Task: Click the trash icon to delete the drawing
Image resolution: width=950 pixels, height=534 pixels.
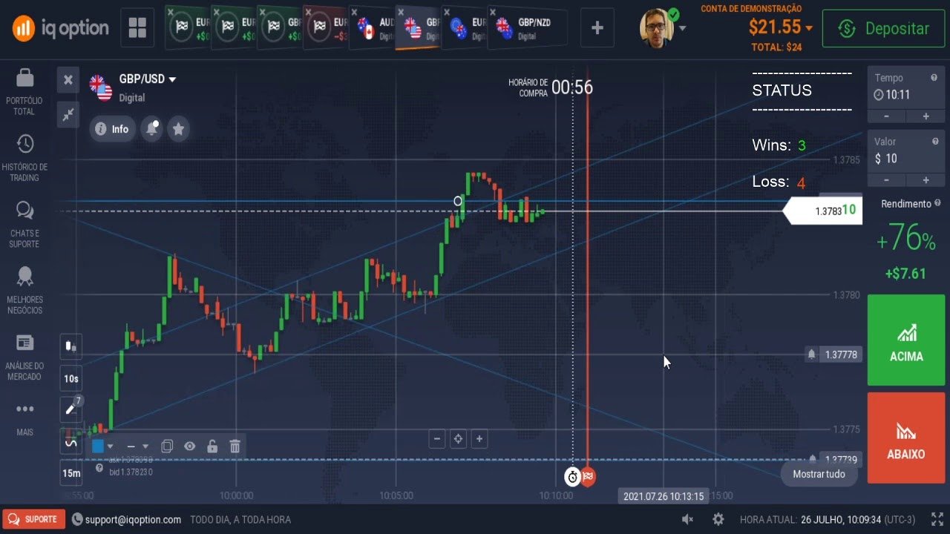Action: coord(235,446)
